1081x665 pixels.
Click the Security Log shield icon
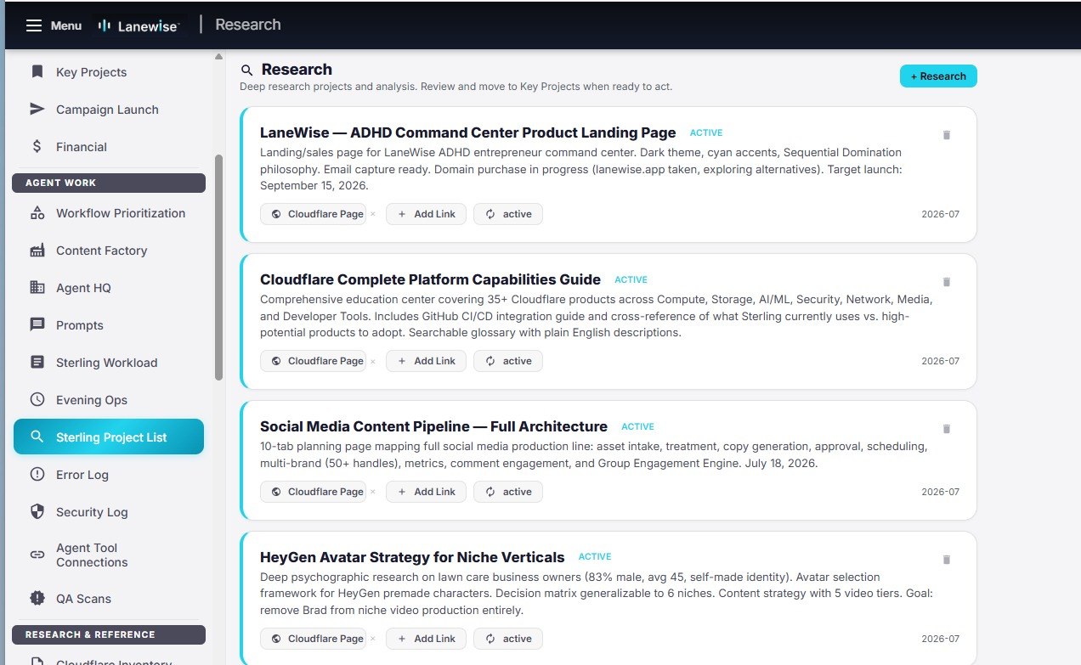coord(37,512)
